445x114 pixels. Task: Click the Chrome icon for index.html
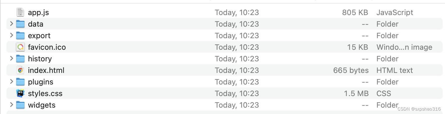click(20, 70)
